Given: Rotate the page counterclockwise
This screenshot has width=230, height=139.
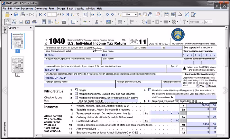Looking at the screenshot, I should 112,14.
